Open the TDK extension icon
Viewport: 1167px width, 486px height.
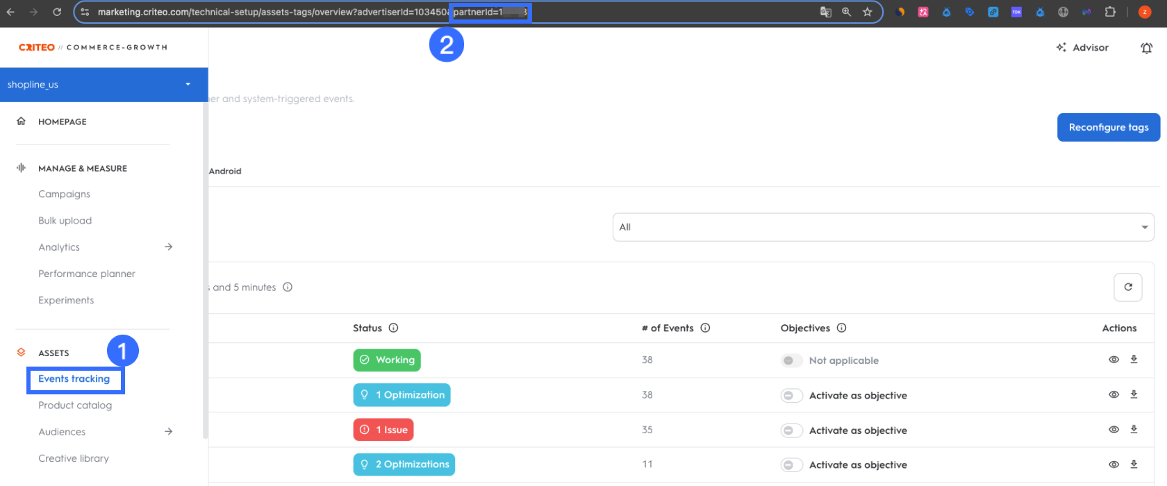(x=1016, y=12)
